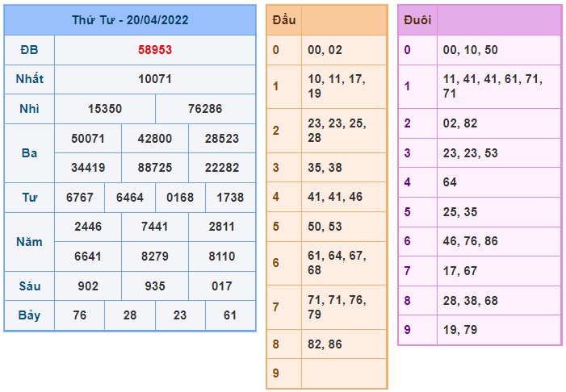The image size is (566, 392).
Task: Click the special prize number 58953
Action: pyautogui.click(x=155, y=50)
